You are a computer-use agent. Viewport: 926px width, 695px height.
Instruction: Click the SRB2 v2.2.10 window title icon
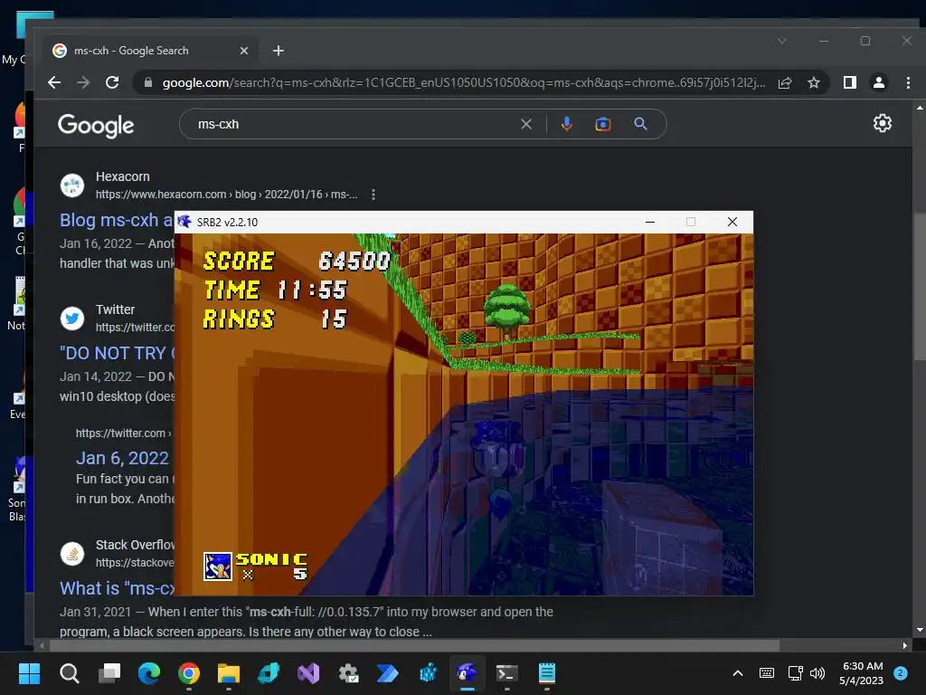(x=184, y=223)
